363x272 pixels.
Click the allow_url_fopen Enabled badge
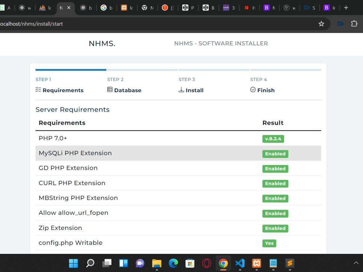pyautogui.click(x=275, y=214)
